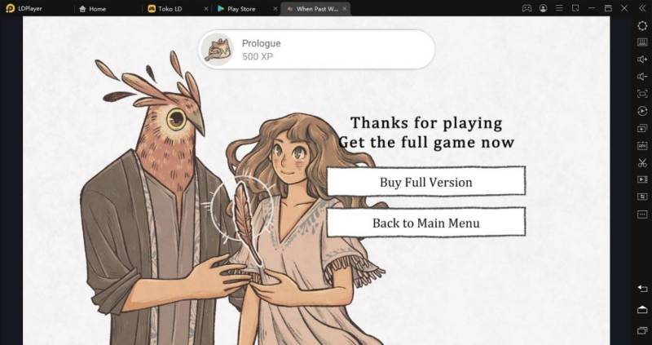Click the volume down icon

tap(642, 77)
